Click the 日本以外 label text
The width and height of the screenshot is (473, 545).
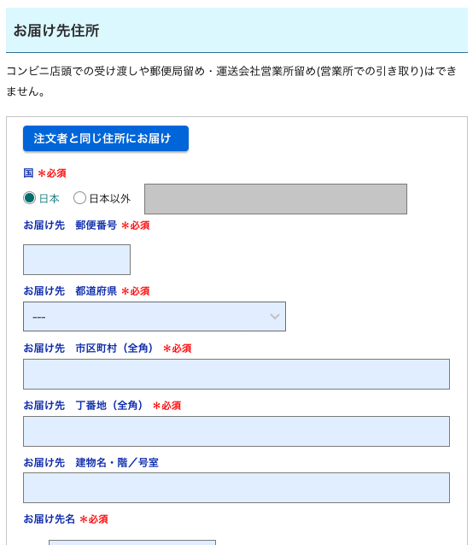point(110,198)
